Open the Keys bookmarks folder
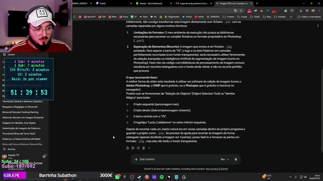This screenshot has width=323, height=181. [267, 17]
